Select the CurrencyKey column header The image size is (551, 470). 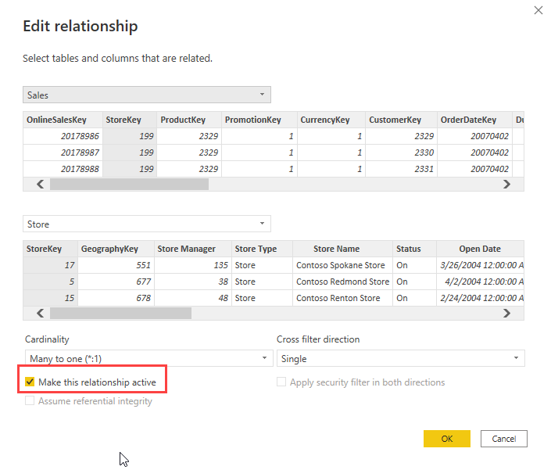click(x=331, y=120)
